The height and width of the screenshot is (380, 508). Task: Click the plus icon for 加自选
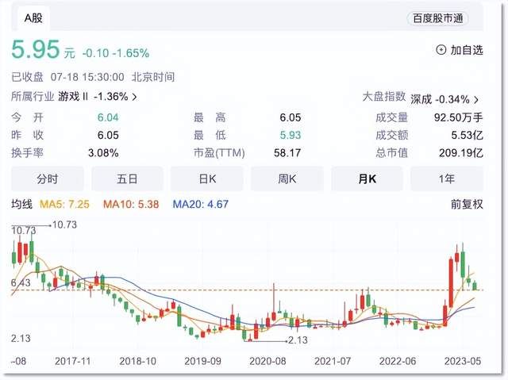441,51
